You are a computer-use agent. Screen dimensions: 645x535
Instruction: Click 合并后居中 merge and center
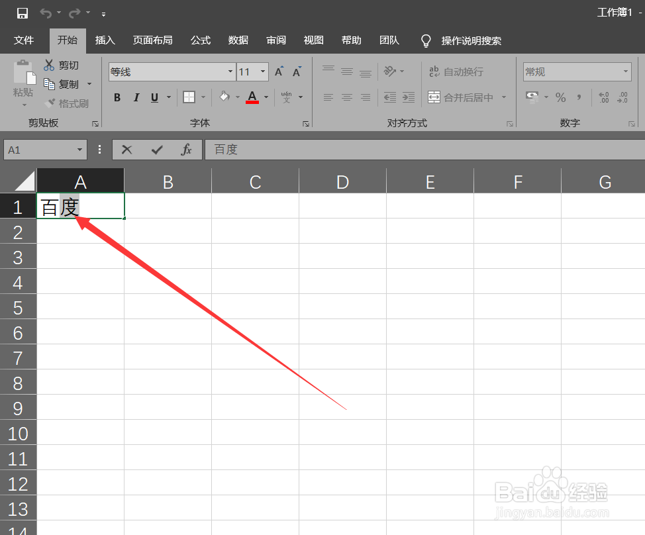461,97
